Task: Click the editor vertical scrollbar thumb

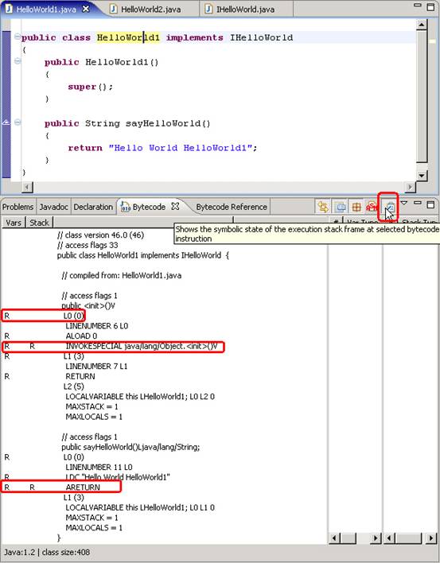Action: click(422, 96)
